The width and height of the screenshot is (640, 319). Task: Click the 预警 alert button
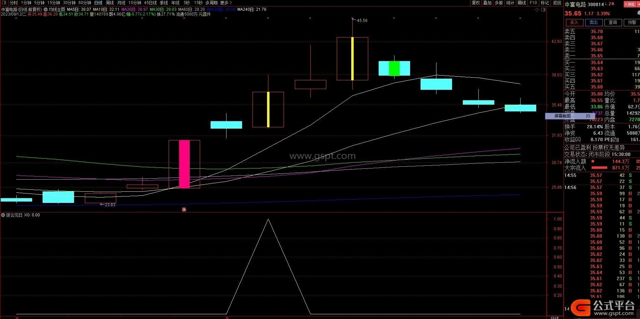(x=632, y=22)
